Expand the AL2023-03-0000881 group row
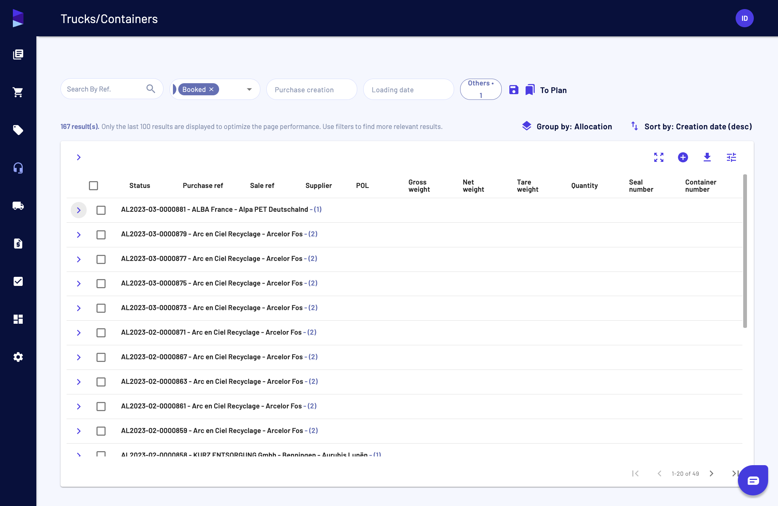Screen dimensions: 778x506 click(79, 210)
